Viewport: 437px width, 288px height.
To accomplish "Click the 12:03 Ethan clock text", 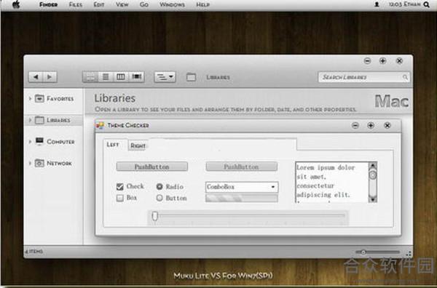I will coord(405,4).
